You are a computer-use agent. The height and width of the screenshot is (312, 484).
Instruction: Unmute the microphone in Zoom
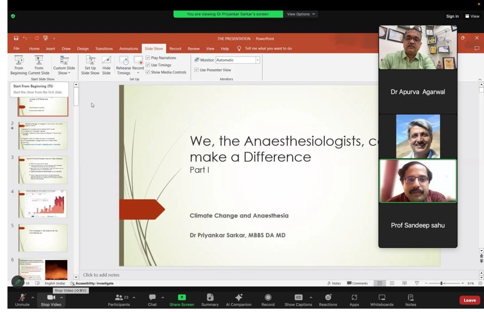[x=22, y=300]
